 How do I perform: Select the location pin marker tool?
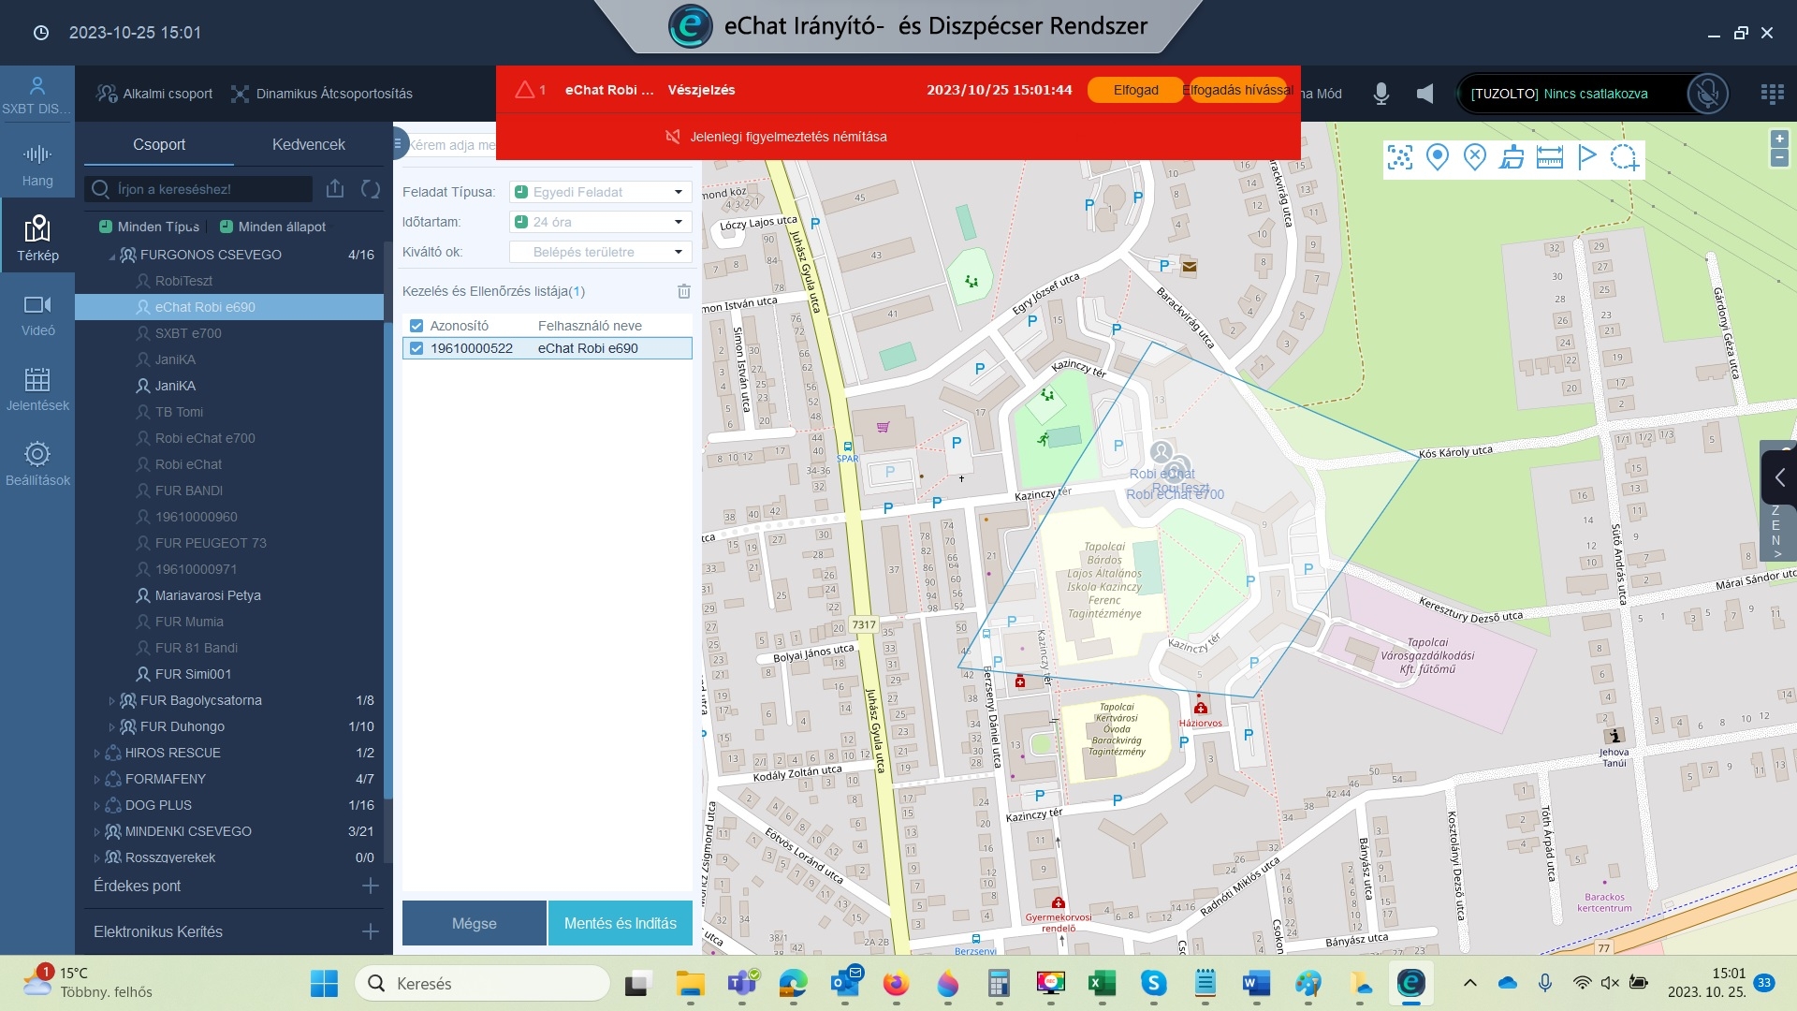tap(1438, 156)
